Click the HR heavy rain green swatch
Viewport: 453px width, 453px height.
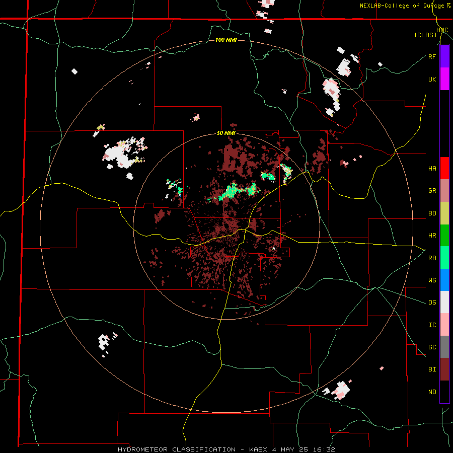pyautogui.click(x=444, y=236)
